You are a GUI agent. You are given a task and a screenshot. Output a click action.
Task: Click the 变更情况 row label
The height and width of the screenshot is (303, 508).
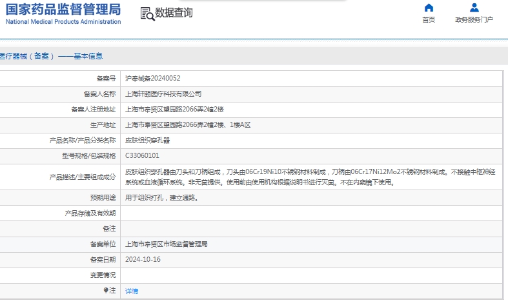[103, 275]
